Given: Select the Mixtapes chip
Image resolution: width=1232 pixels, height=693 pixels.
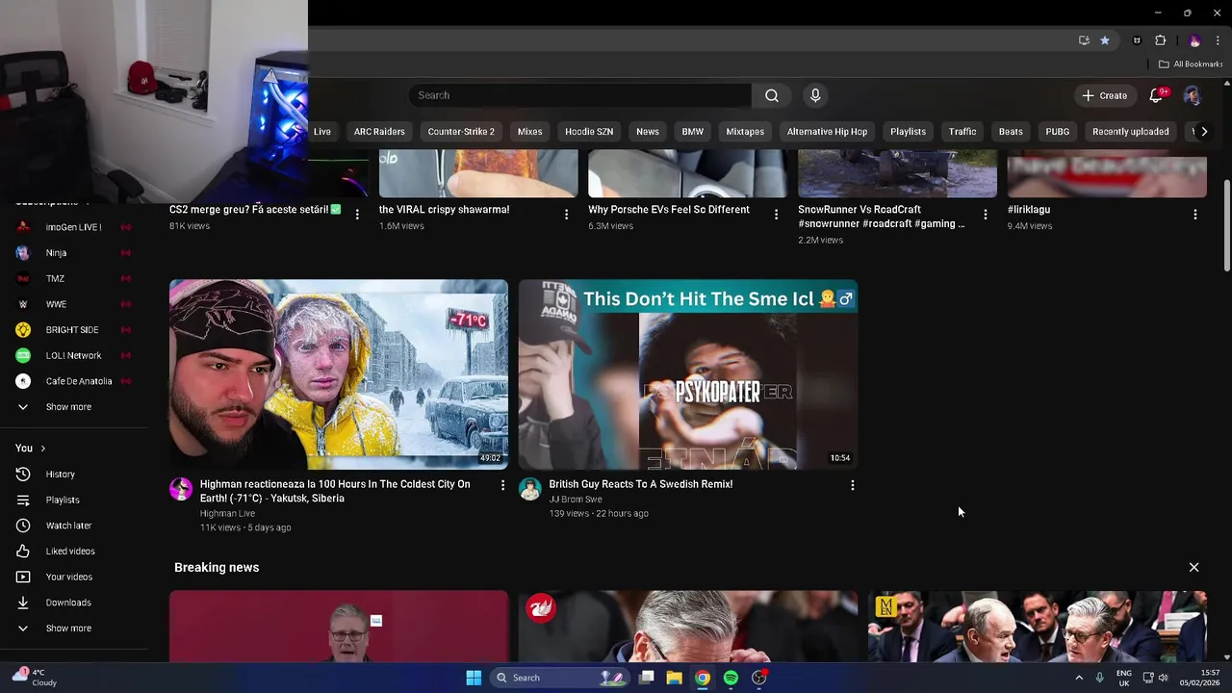Looking at the screenshot, I should (745, 132).
